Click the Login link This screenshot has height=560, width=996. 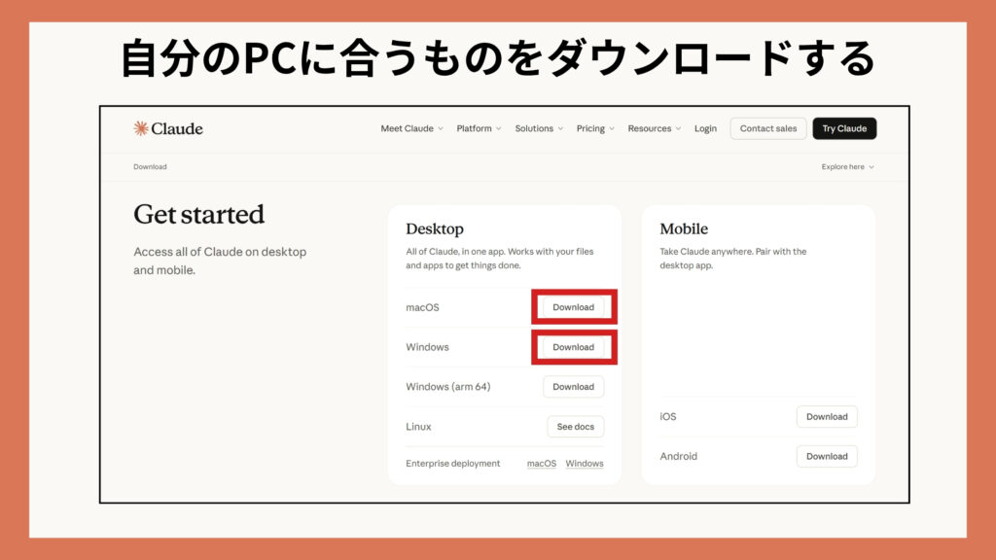(705, 128)
